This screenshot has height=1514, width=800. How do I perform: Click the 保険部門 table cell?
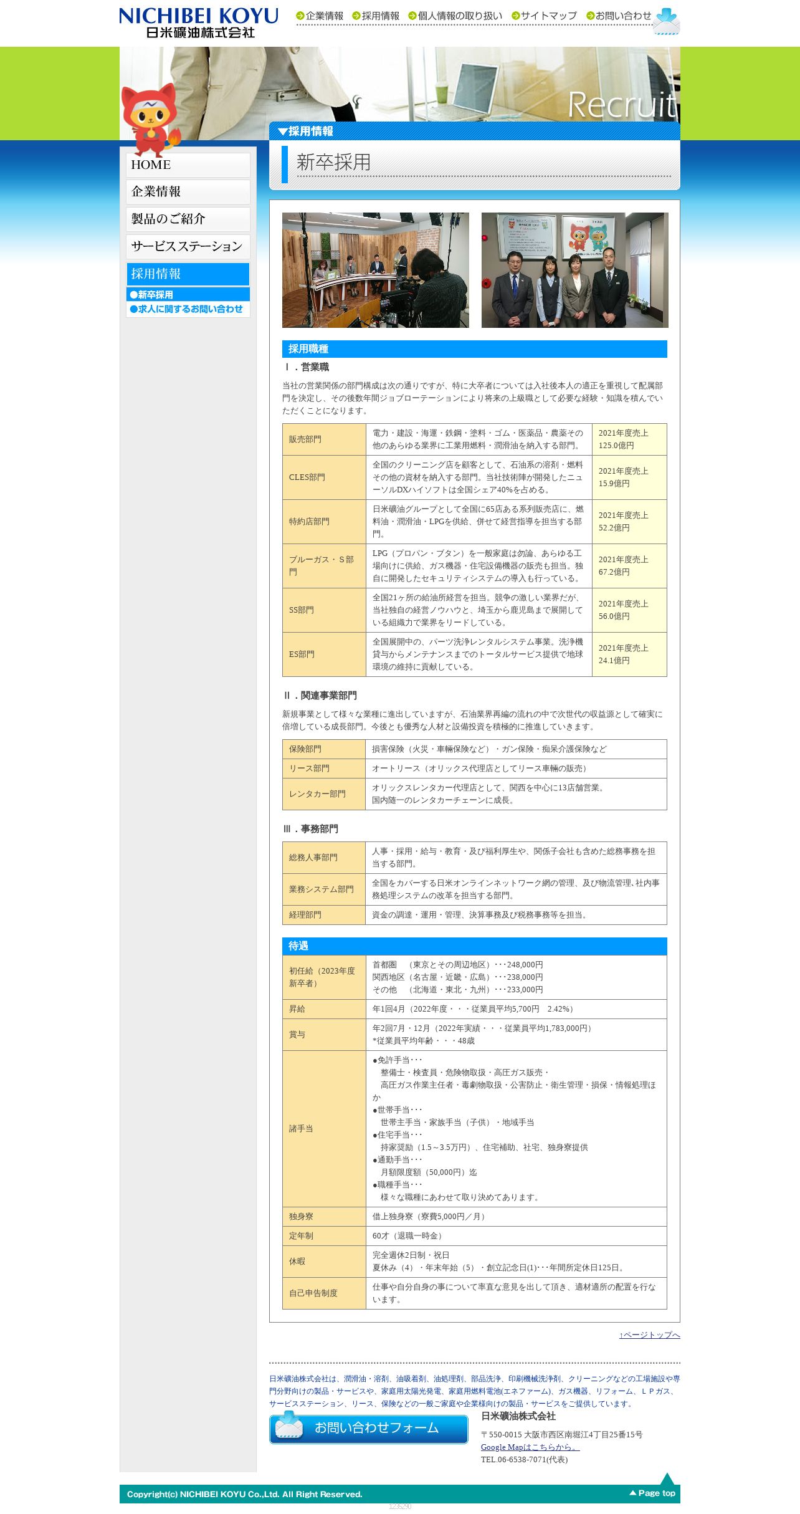point(324,749)
